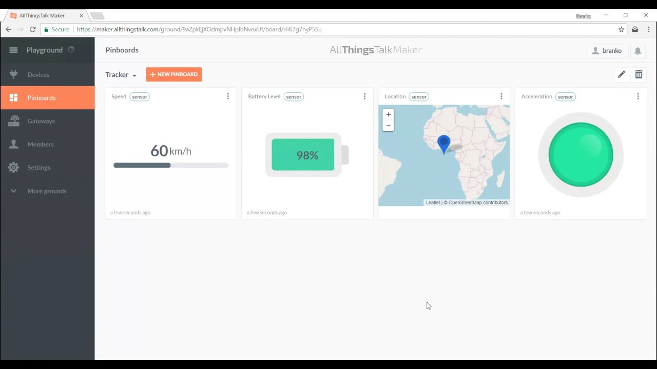Click the address bar URL
Screen dimensions: 657x369
[199, 29]
